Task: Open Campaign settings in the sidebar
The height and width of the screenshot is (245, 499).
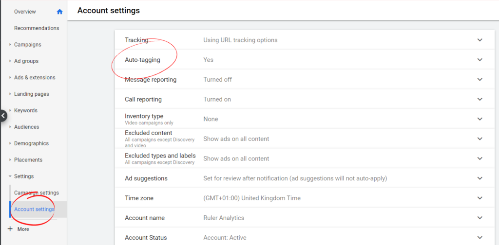Action: tap(37, 193)
